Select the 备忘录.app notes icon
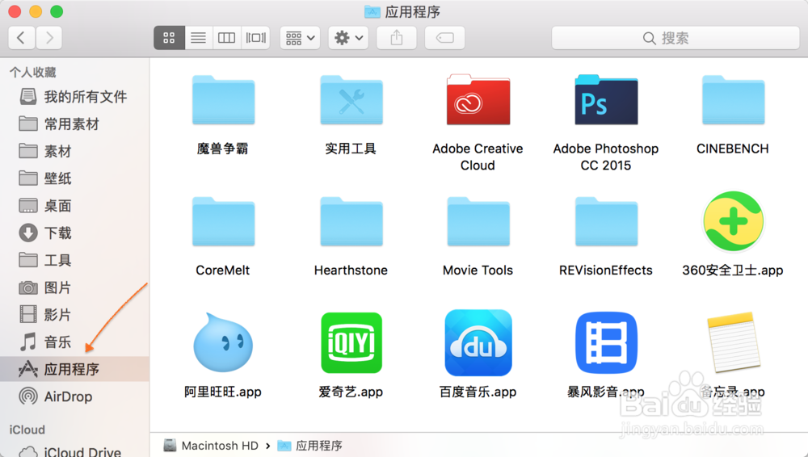This screenshot has height=457, width=808. [734, 342]
